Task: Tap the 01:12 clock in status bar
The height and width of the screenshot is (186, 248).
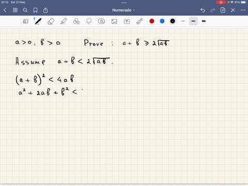Action: tap(5, 2)
